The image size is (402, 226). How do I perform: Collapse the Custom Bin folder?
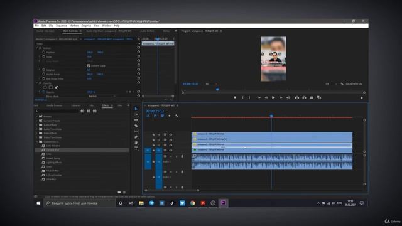[37, 141]
